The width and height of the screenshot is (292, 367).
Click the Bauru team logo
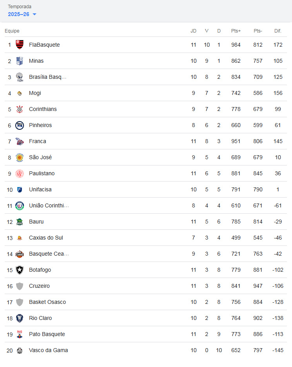(20, 222)
